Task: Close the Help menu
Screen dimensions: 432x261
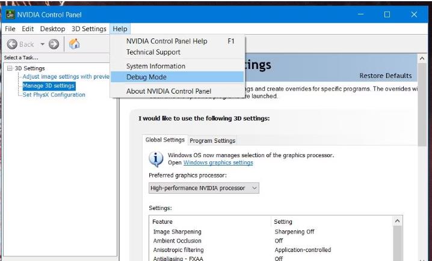Action: [120, 29]
